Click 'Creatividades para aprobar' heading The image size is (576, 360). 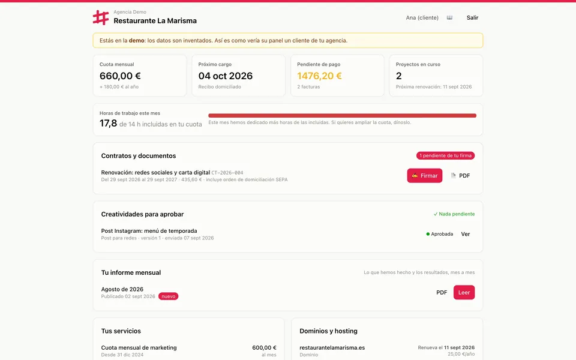(x=143, y=214)
